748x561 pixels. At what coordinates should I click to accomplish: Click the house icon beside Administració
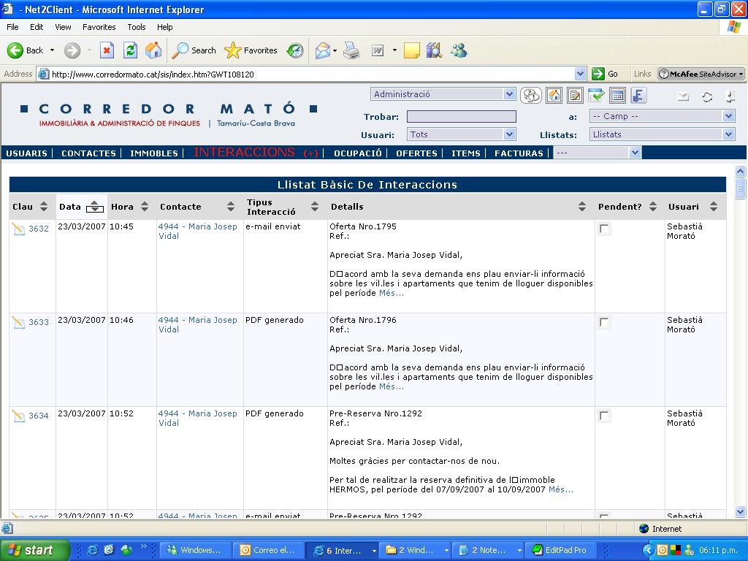click(x=554, y=96)
